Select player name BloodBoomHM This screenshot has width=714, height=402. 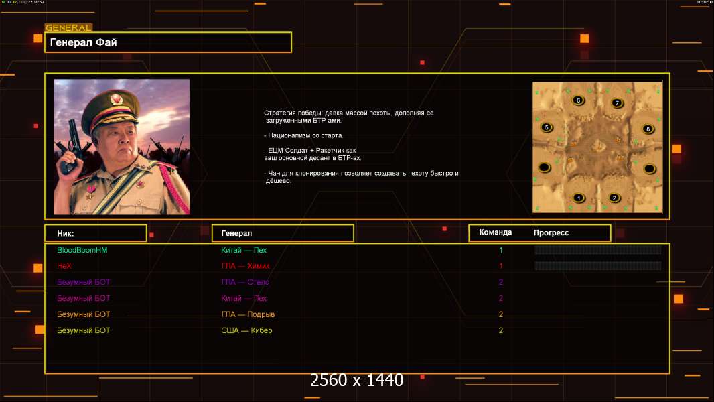[82, 250]
